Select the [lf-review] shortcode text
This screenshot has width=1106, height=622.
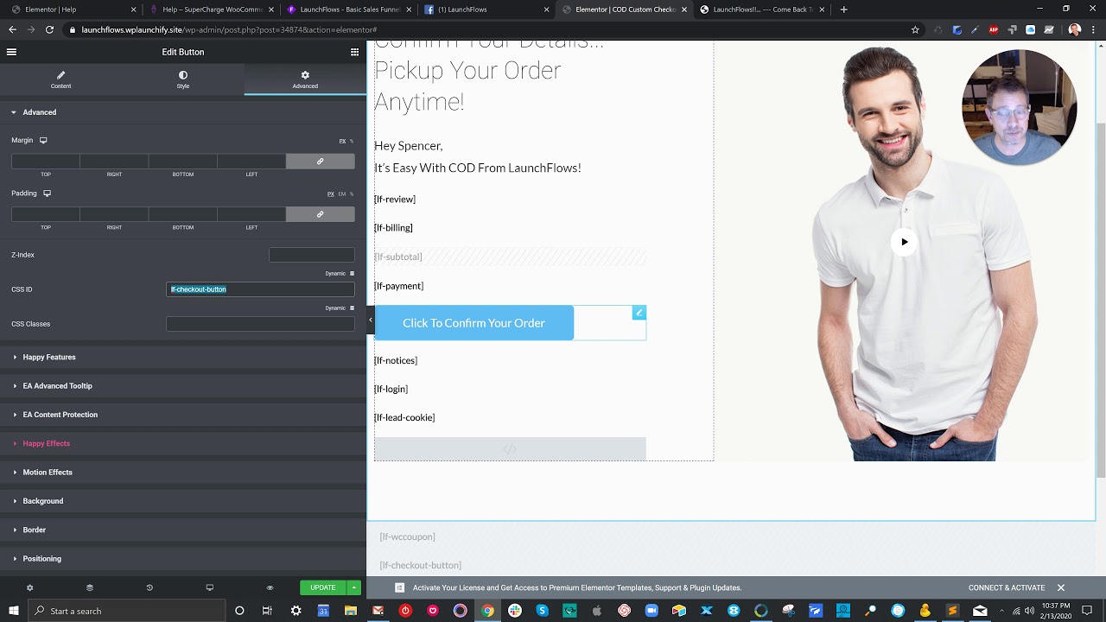click(395, 200)
